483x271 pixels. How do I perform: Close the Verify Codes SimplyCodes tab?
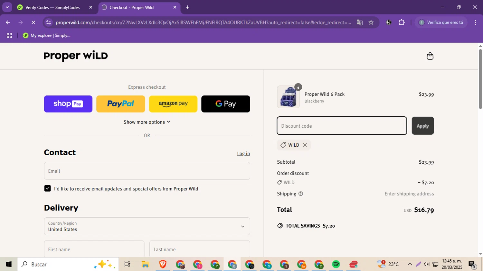click(x=90, y=7)
